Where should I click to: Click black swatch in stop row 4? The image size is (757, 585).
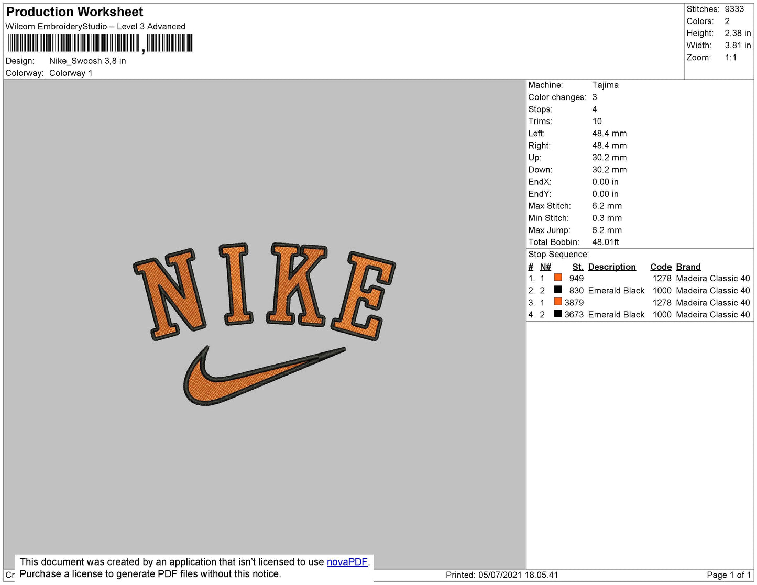pyautogui.click(x=558, y=314)
